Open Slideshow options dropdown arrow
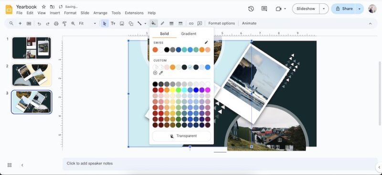The height and width of the screenshot is (175, 382). pos(324,9)
